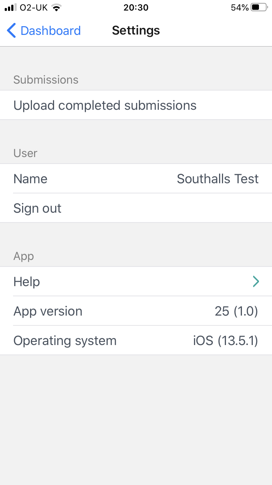
Task: Tap the 25 (1.0) version value
Action: tap(236, 311)
